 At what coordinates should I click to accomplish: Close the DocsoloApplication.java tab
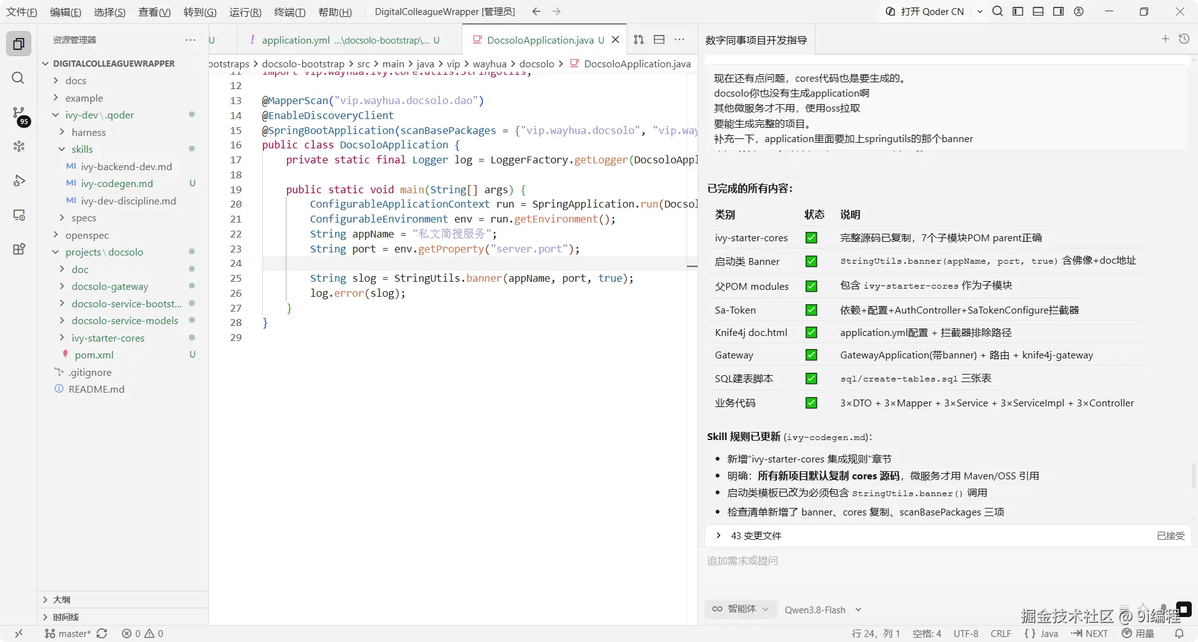(x=615, y=40)
